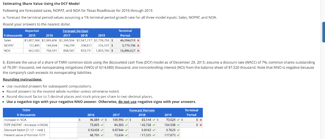Click the present value 2019 input 117,873
The width and height of the screenshot is (325, 139).
(168, 135)
